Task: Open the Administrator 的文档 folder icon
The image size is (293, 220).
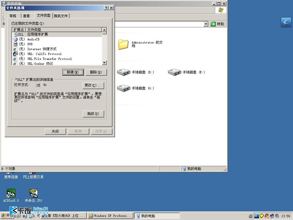Action: point(124,44)
